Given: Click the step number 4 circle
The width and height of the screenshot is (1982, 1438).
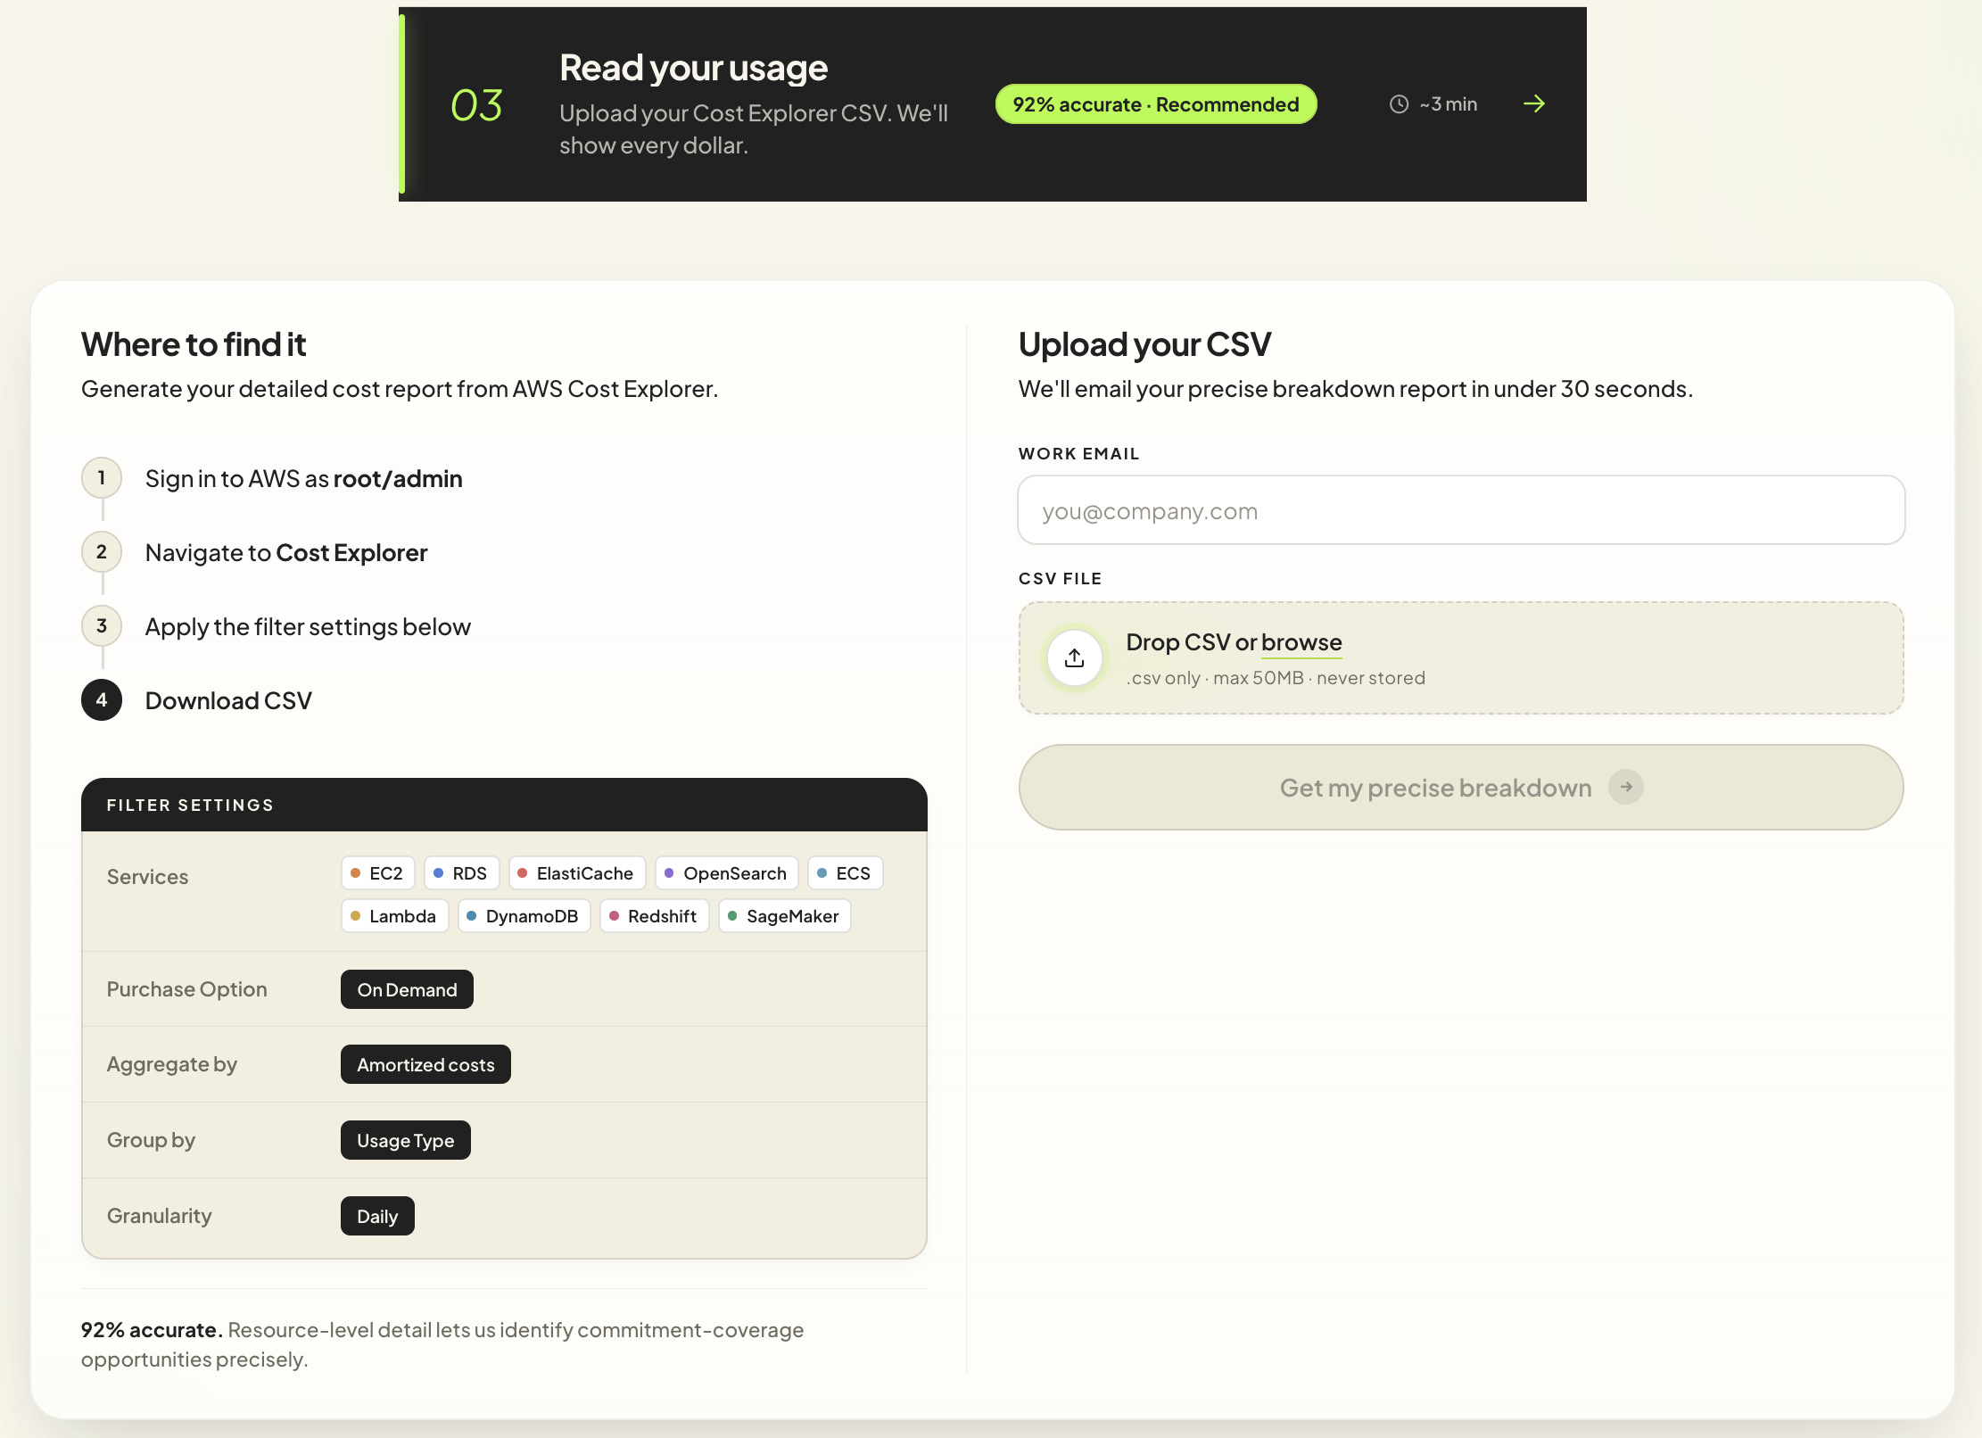Looking at the screenshot, I should pos(102,700).
